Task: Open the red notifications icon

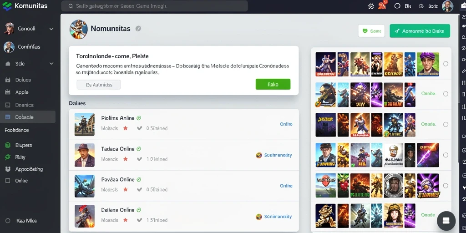Action: (382, 5)
